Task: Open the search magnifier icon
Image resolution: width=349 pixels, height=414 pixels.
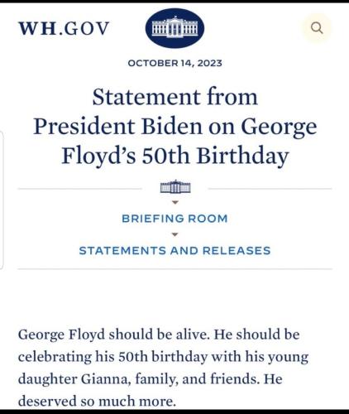Action: pos(317,28)
